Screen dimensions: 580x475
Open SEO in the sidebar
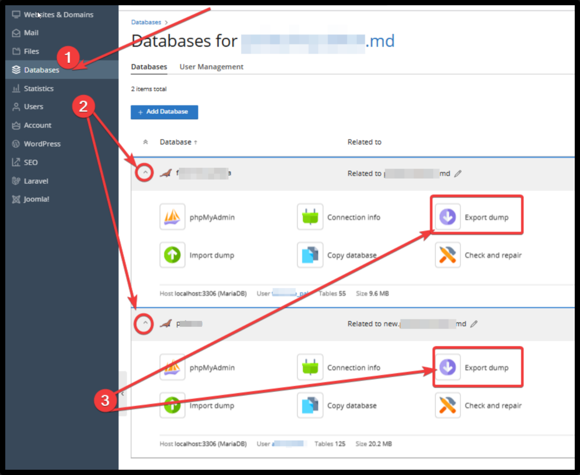click(62, 162)
